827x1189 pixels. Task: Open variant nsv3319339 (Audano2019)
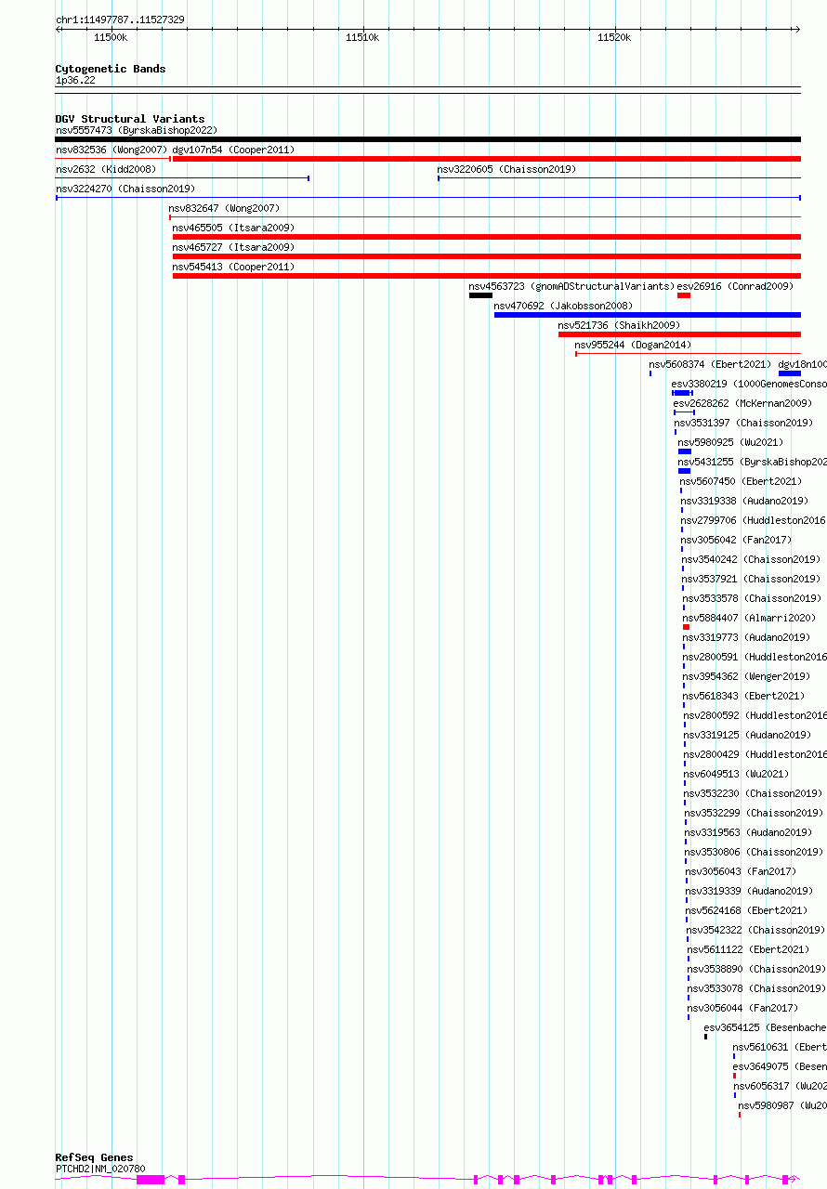[x=750, y=891]
